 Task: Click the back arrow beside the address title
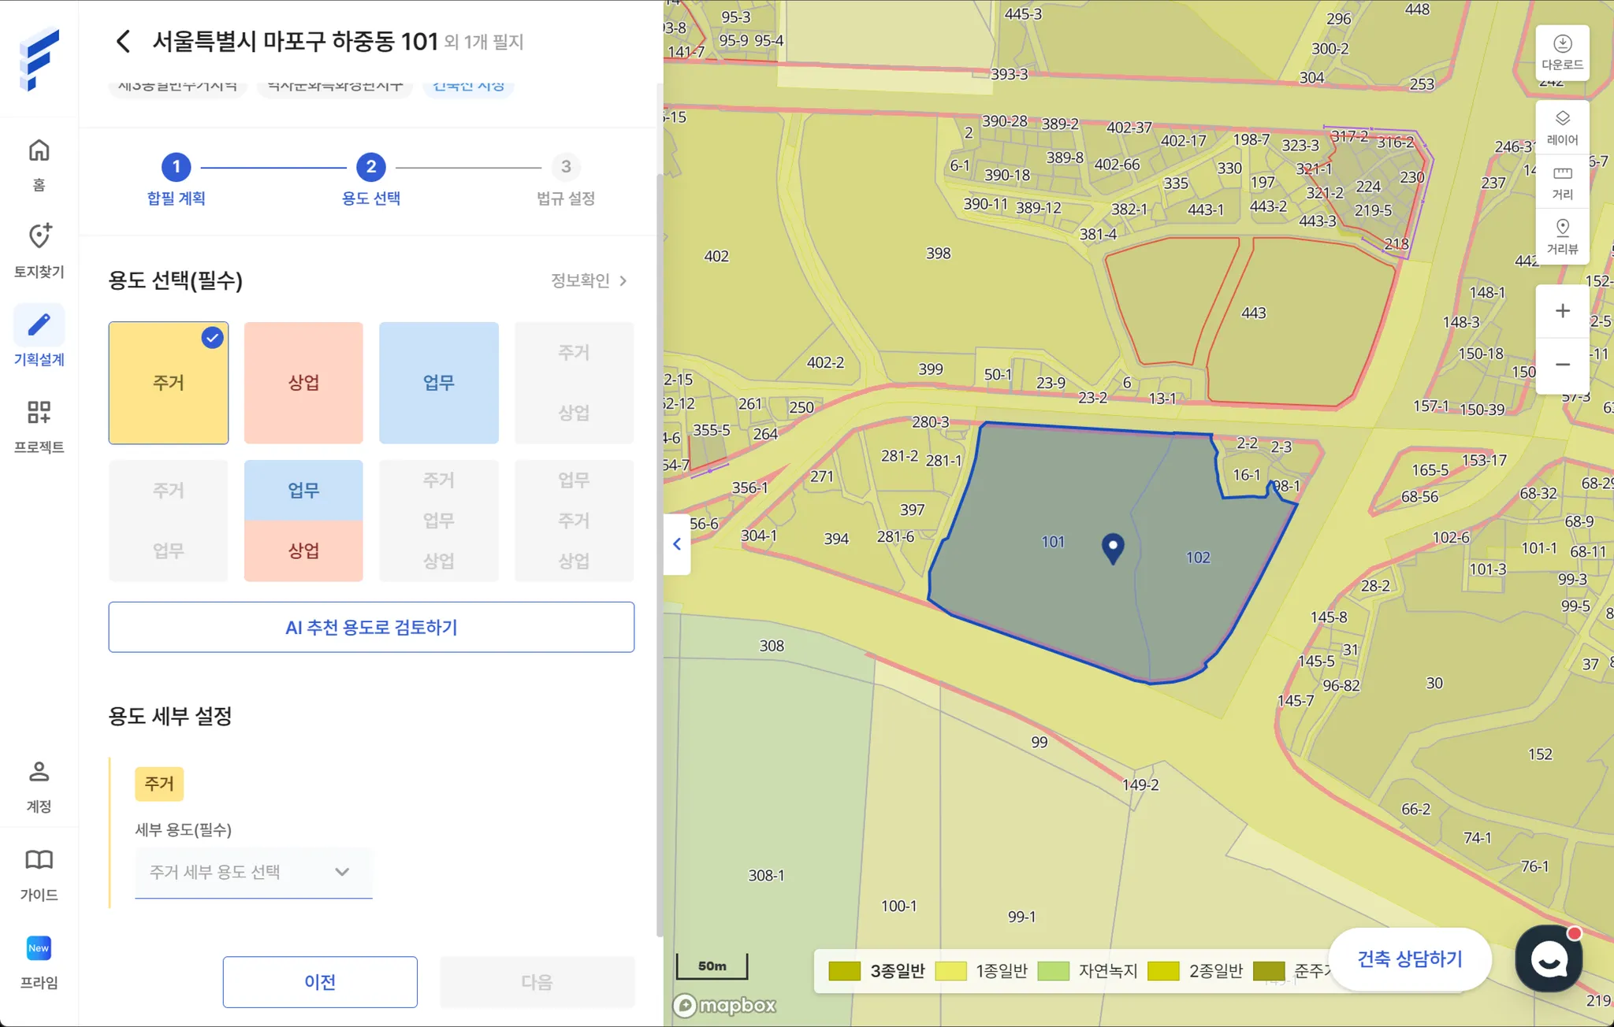coord(123,42)
